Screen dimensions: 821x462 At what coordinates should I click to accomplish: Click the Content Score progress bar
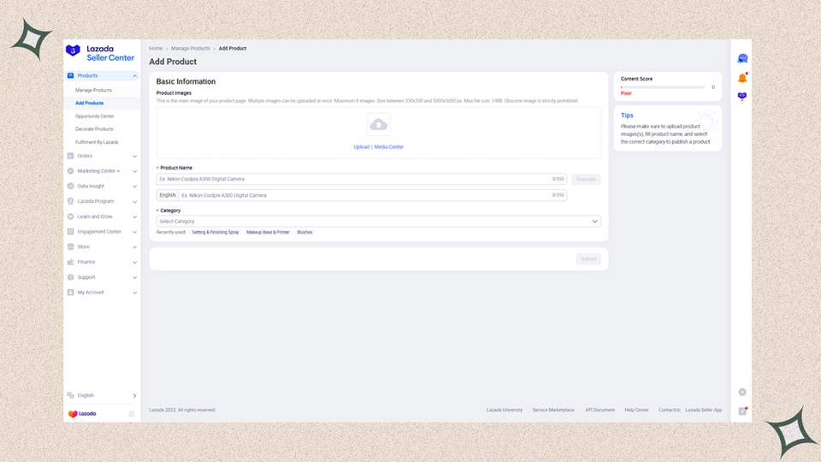pyautogui.click(x=663, y=87)
